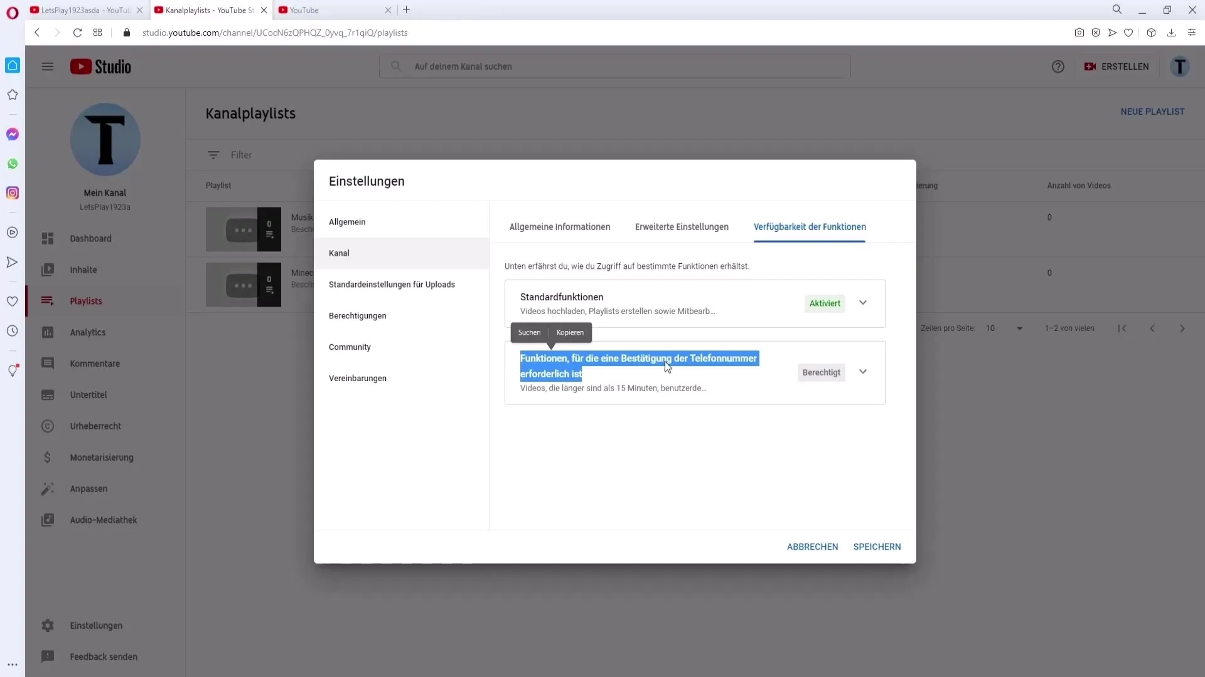Click the Kommentare icon in sidebar
The height and width of the screenshot is (677, 1205).
[47, 364]
